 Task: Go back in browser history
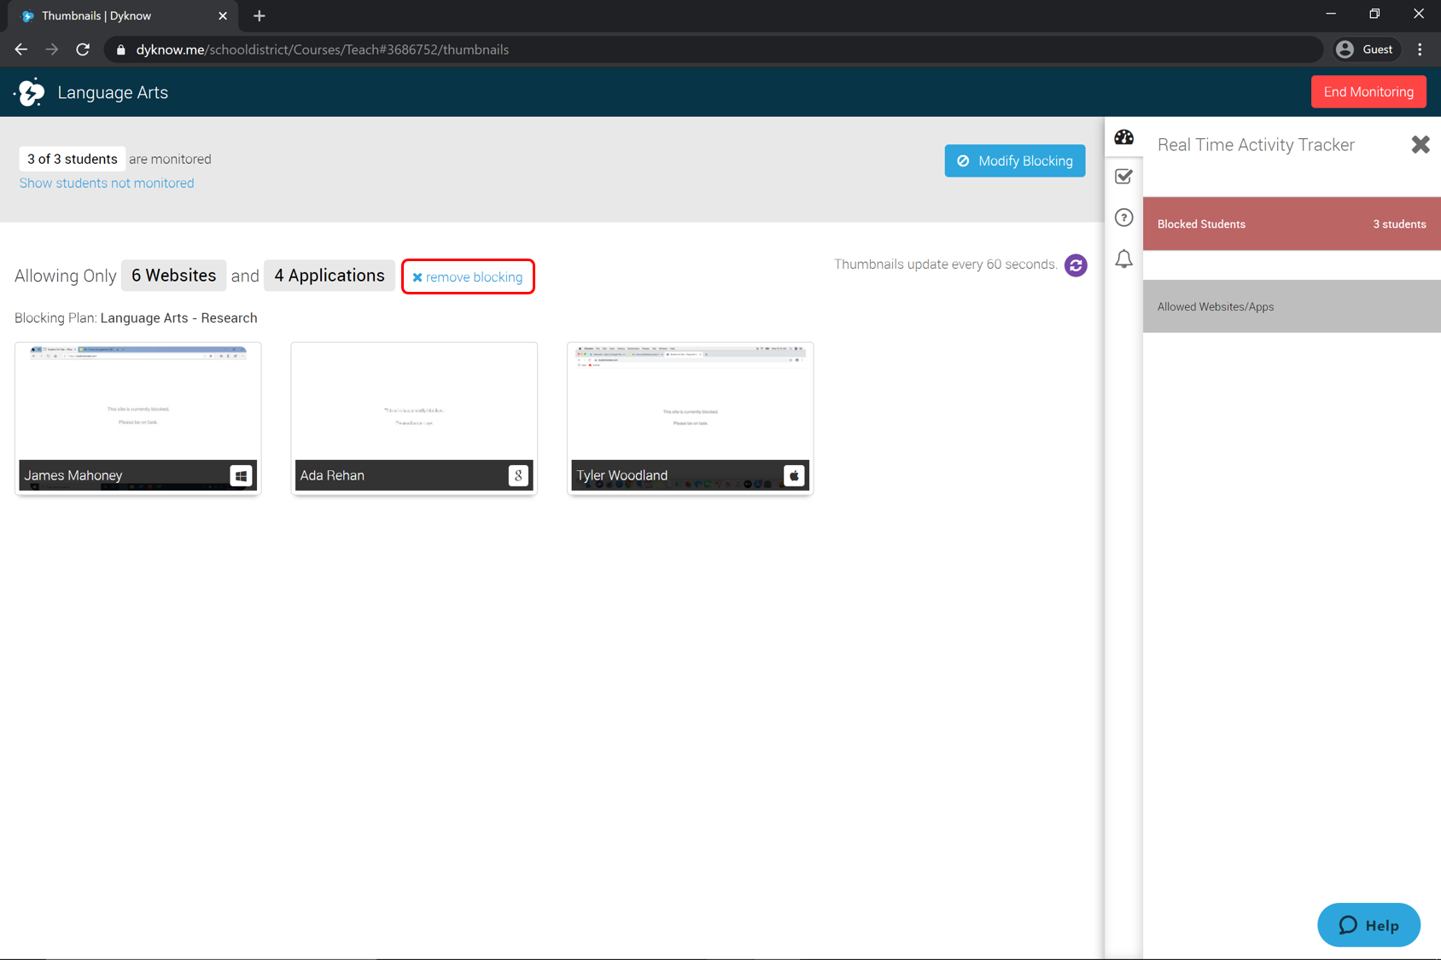(x=21, y=49)
